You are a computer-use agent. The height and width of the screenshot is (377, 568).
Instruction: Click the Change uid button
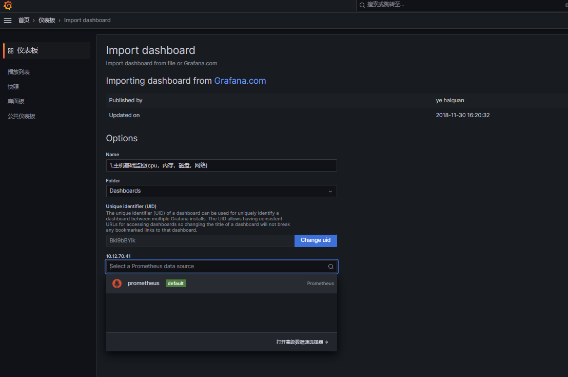pos(316,241)
